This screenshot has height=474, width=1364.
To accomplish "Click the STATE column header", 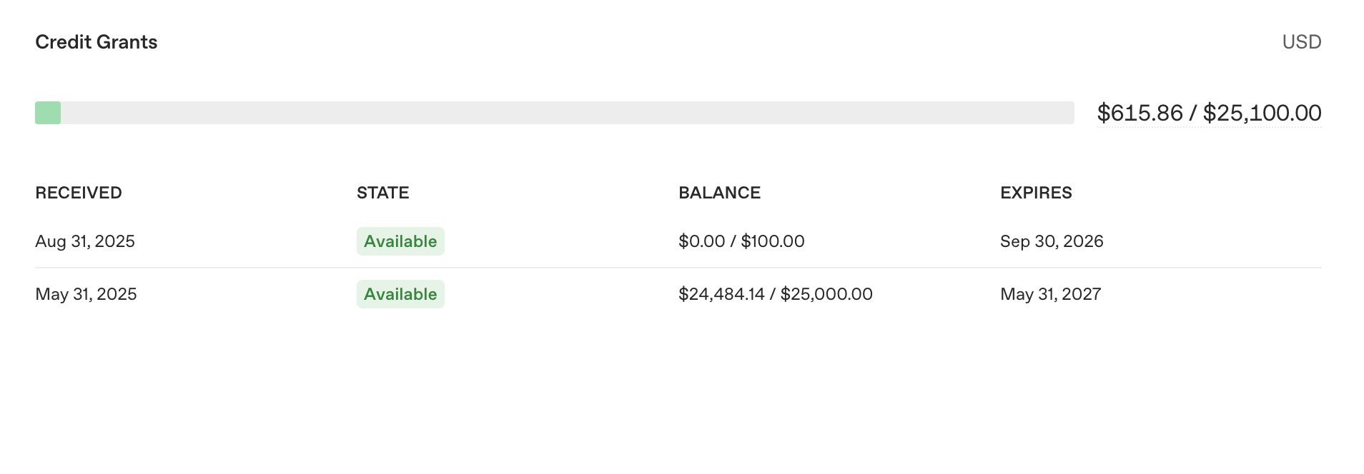I will 382,193.
